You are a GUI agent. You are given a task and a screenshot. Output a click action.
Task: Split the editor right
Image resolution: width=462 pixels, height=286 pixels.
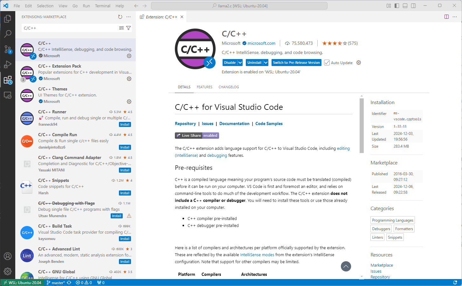tap(446, 17)
